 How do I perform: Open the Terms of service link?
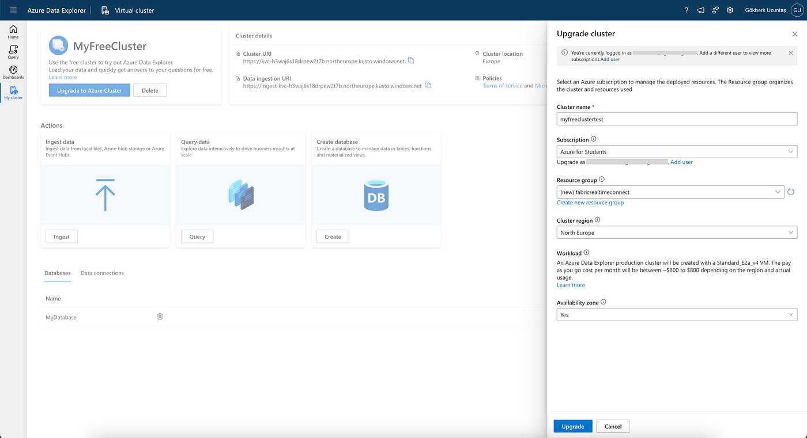(x=503, y=86)
